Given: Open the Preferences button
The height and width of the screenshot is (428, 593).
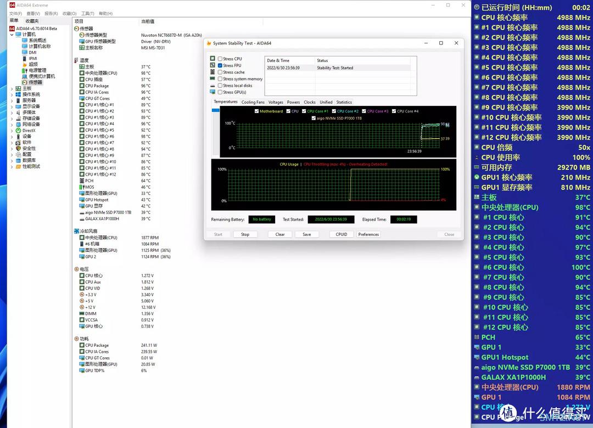Looking at the screenshot, I should coord(368,234).
